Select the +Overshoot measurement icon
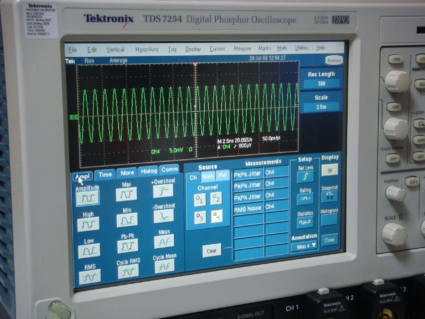The width and height of the screenshot is (425, 319). 163,191
